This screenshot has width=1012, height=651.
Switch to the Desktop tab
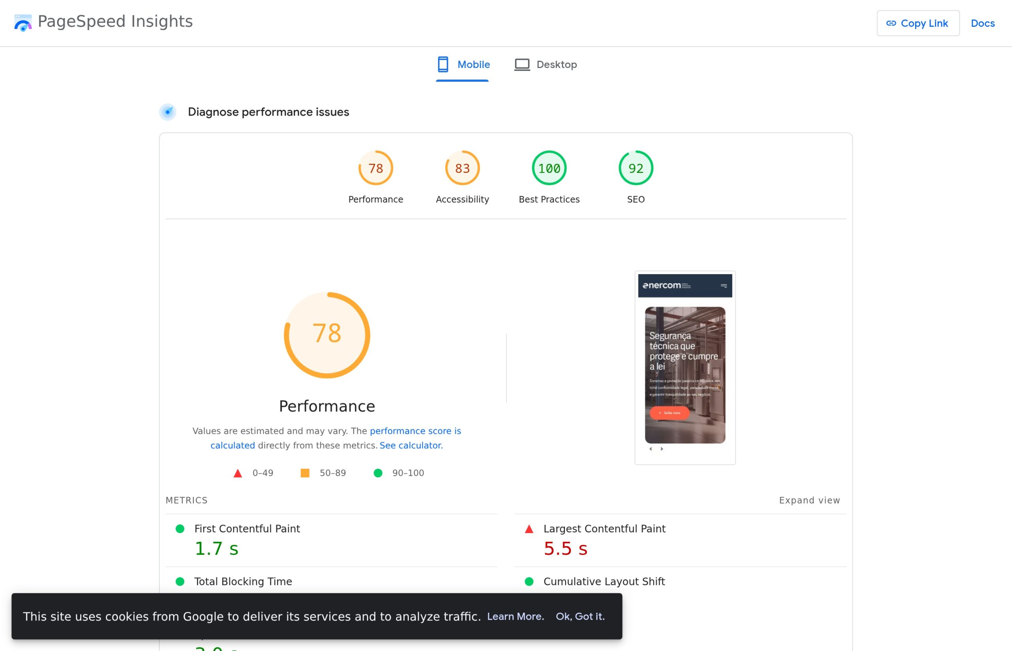(546, 64)
